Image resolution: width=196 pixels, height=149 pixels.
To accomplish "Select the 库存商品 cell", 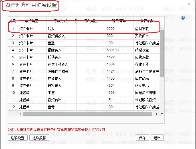I will coord(146,78).
